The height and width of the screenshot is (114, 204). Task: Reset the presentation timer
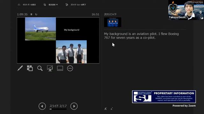(36, 14)
